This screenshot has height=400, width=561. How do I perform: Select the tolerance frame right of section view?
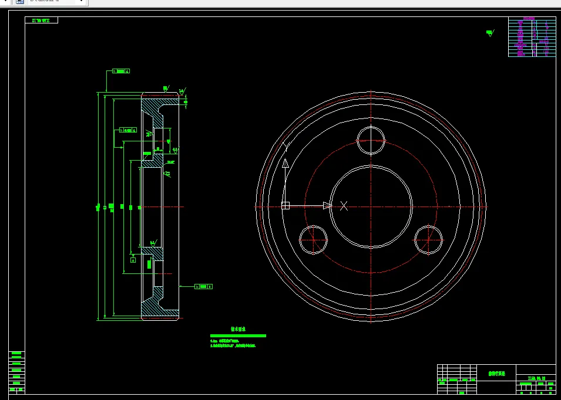[203, 286]
